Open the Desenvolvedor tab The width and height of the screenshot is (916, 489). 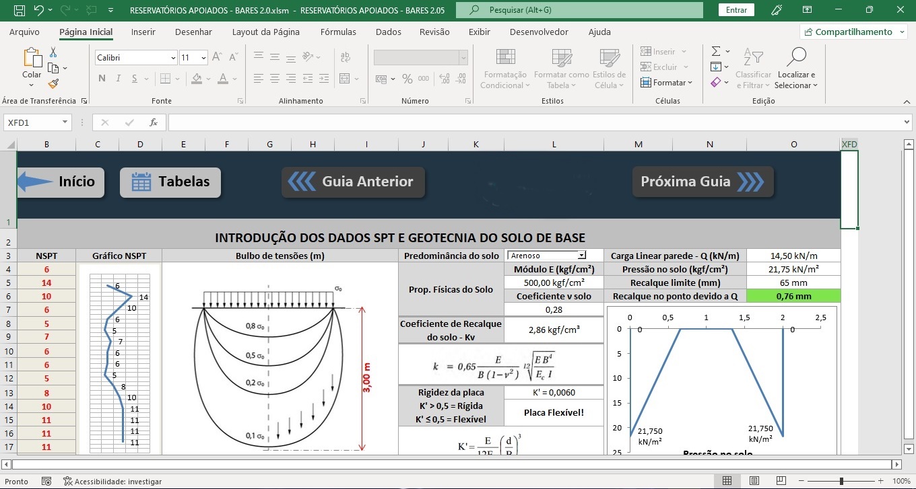539,32
